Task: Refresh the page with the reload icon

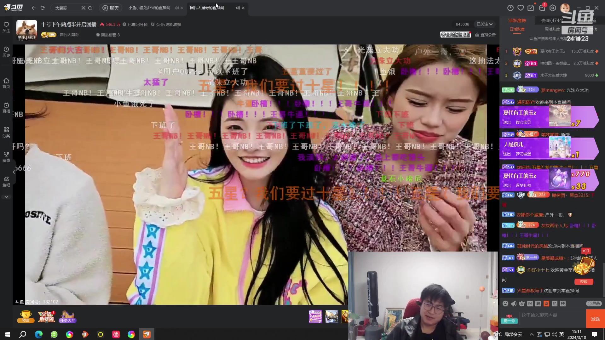Action: (x=43, y=8)
